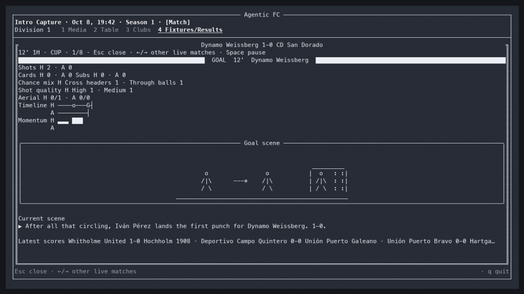524x294 pixels.
Task: Click the o shot marker on home timeline
Action: click(x=74, y=105)
